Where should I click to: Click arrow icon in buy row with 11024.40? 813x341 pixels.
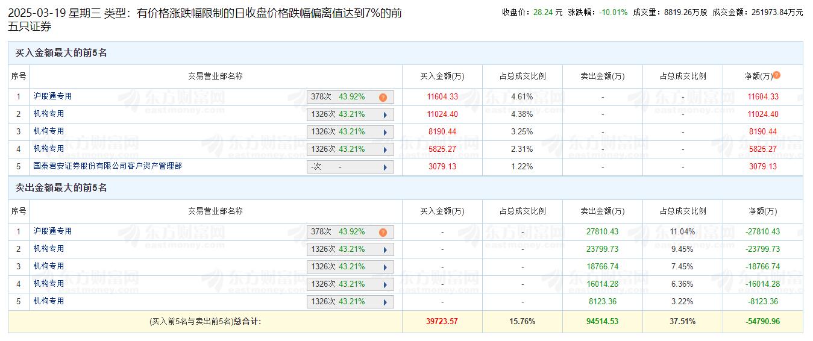(385, 114)
